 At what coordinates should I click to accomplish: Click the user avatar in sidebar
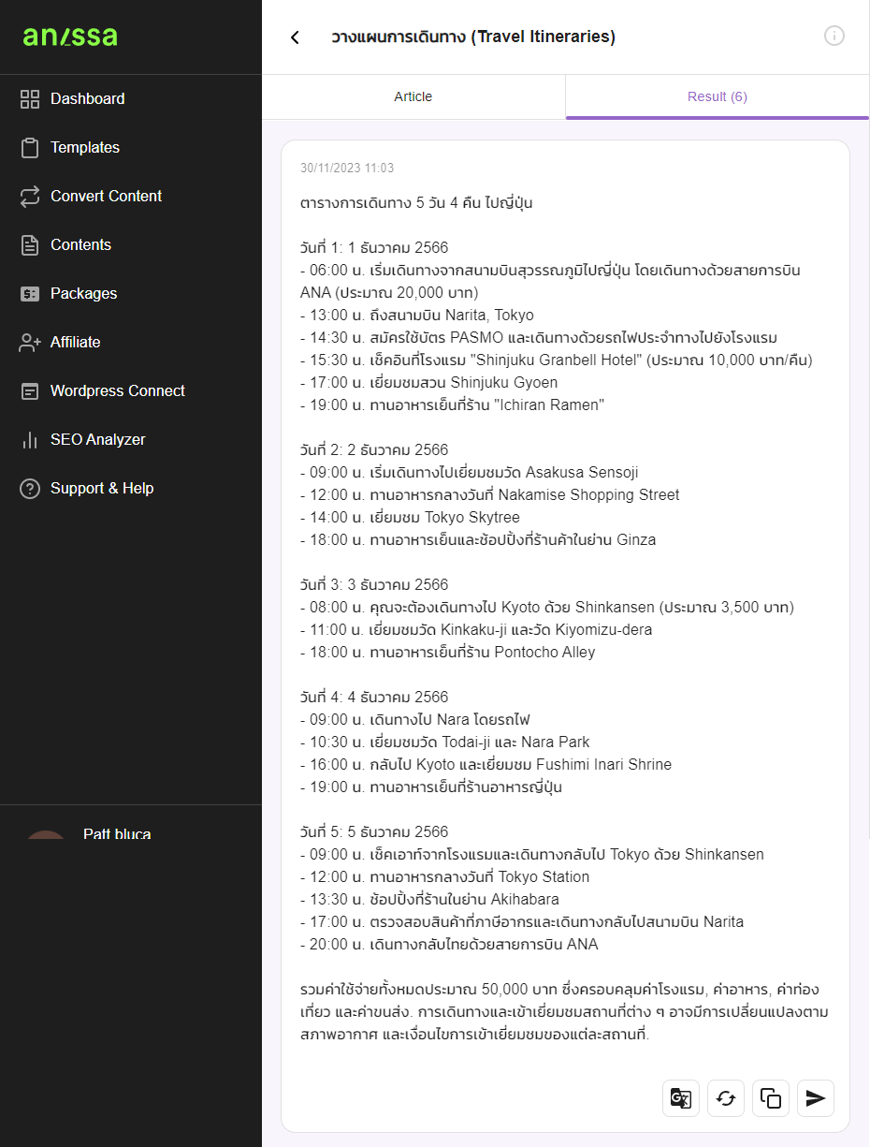click(47, 835)
